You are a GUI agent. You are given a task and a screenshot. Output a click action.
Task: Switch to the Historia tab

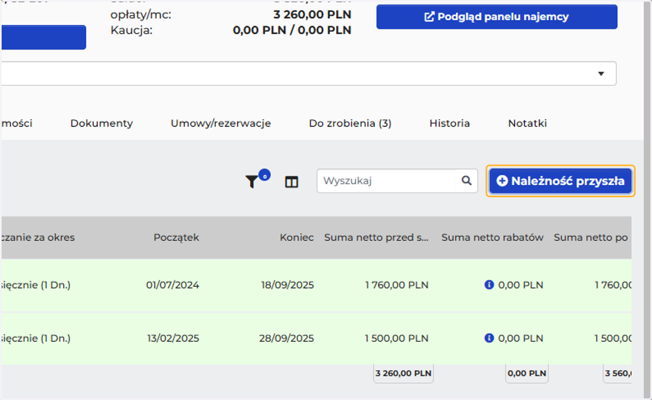point(449,123)
